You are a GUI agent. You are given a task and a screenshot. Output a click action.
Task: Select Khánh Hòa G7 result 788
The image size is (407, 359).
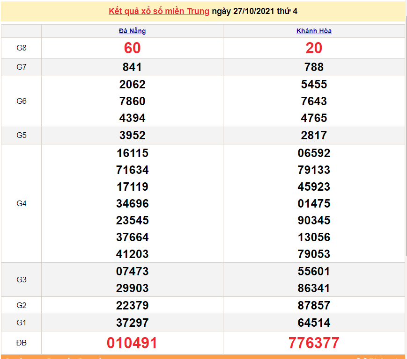314,67
